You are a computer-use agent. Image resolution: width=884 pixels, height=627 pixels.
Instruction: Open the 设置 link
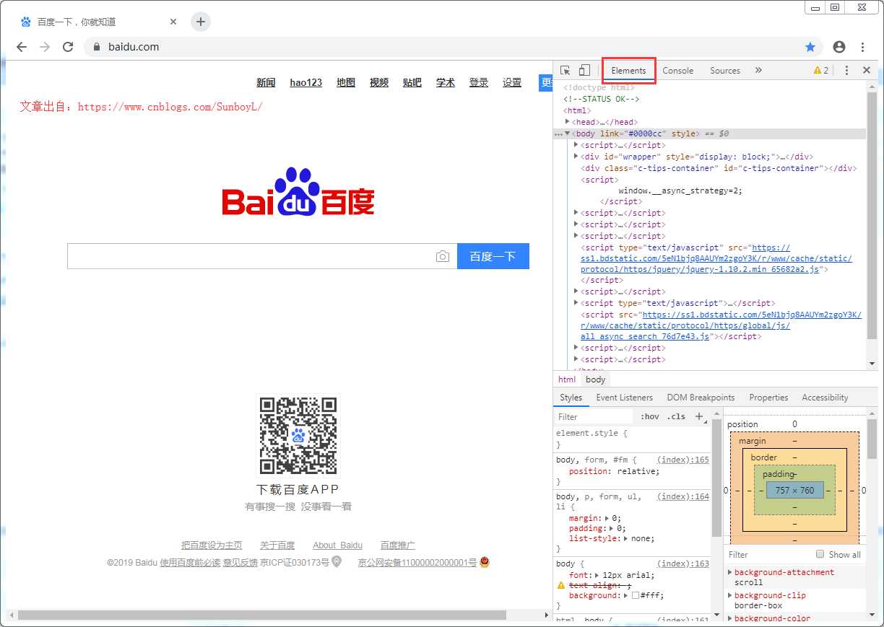click(x=512, y=83)
